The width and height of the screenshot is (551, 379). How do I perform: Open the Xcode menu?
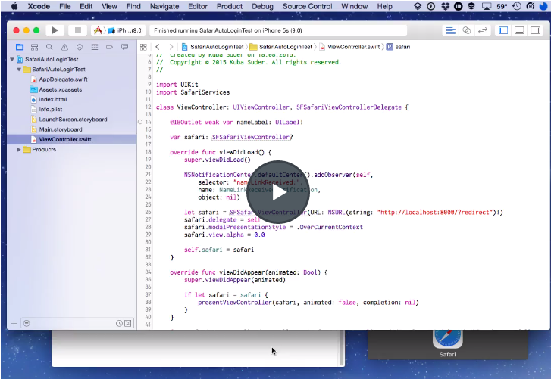pyautogui.click(x=39, y=6)
